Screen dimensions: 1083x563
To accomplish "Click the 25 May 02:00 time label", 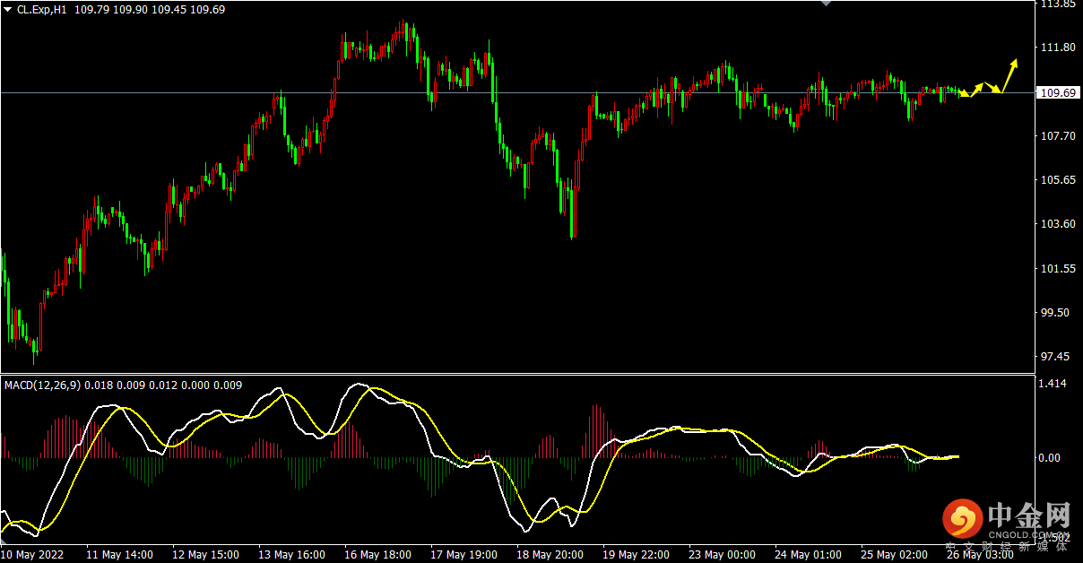I will coord(894,555).
